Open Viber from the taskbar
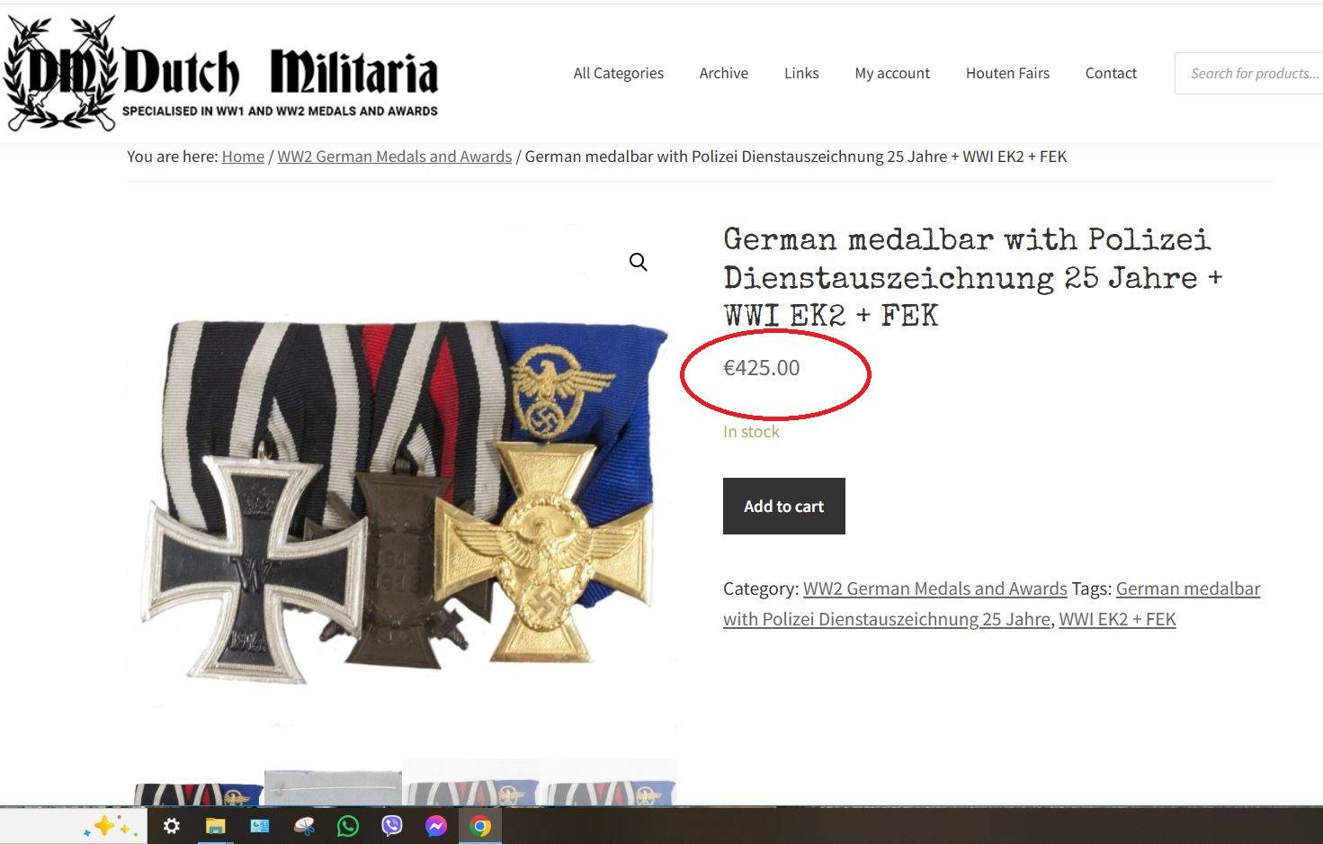The height and width of the screenshot is (844, 1323). tap(392, 826)
